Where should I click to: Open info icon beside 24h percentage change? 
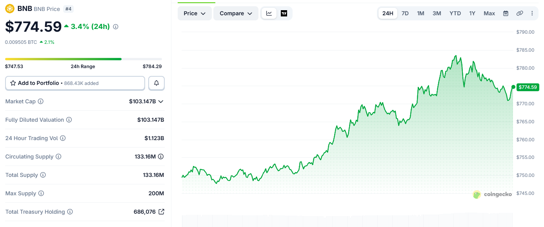116,27
